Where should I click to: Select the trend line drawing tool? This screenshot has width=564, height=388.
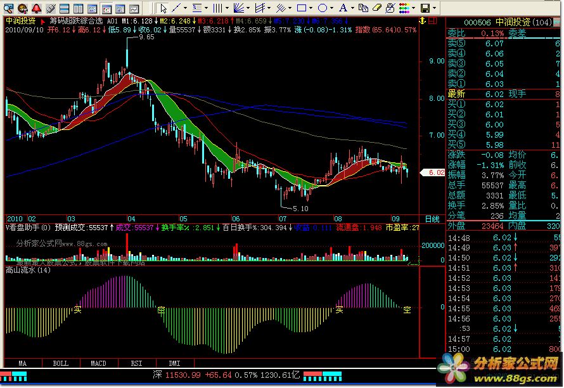point(177,8)
